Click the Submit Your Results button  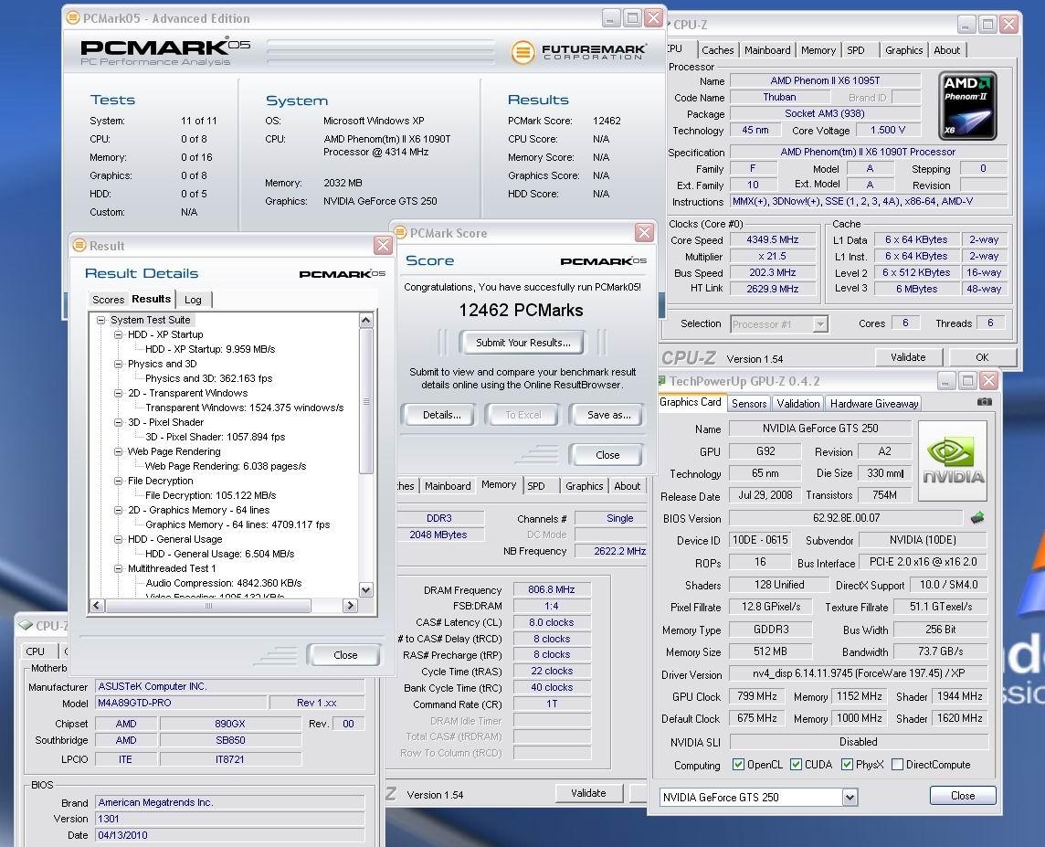[x=522, y=343]
